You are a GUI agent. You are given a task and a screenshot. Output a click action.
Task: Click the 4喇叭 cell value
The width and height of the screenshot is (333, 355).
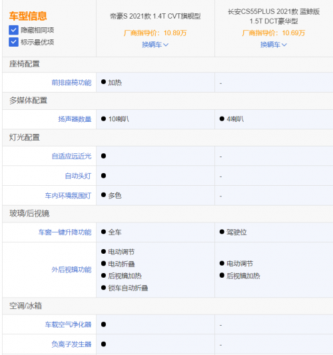click(235, 119)
